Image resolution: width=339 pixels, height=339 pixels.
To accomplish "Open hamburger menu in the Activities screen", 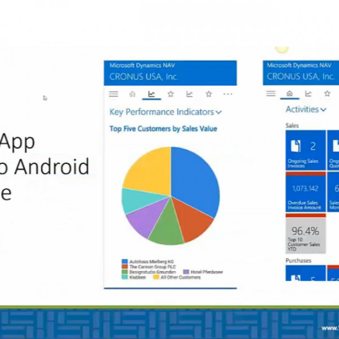I will coord(271,93).
